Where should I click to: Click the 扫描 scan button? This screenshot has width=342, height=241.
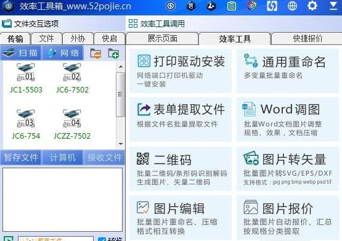(20, 53)
